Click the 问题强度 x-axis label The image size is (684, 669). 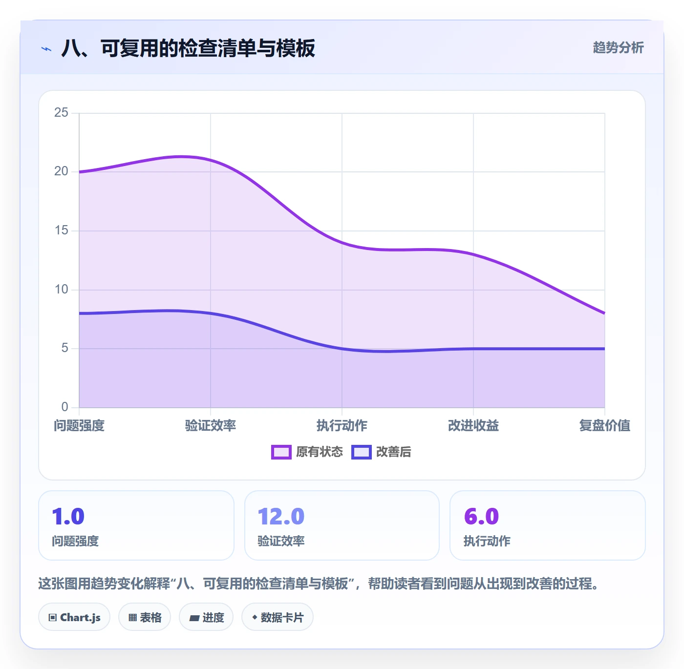click(x=79, y=426)
